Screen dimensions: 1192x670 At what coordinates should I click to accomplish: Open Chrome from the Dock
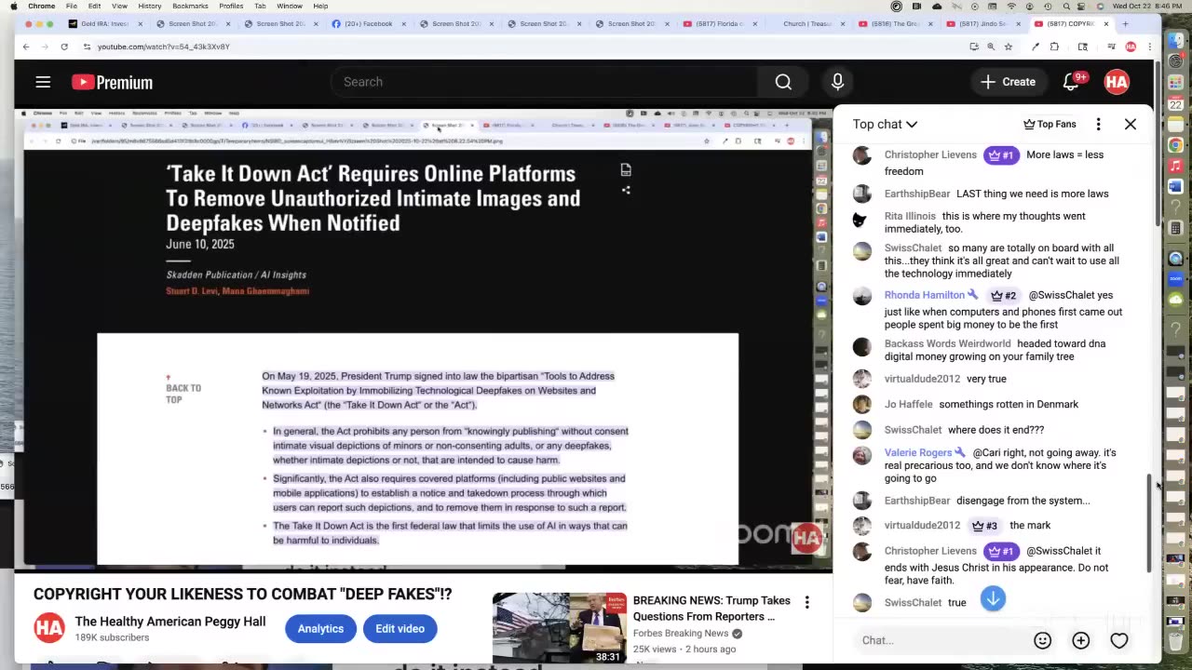click(1176, 145)
